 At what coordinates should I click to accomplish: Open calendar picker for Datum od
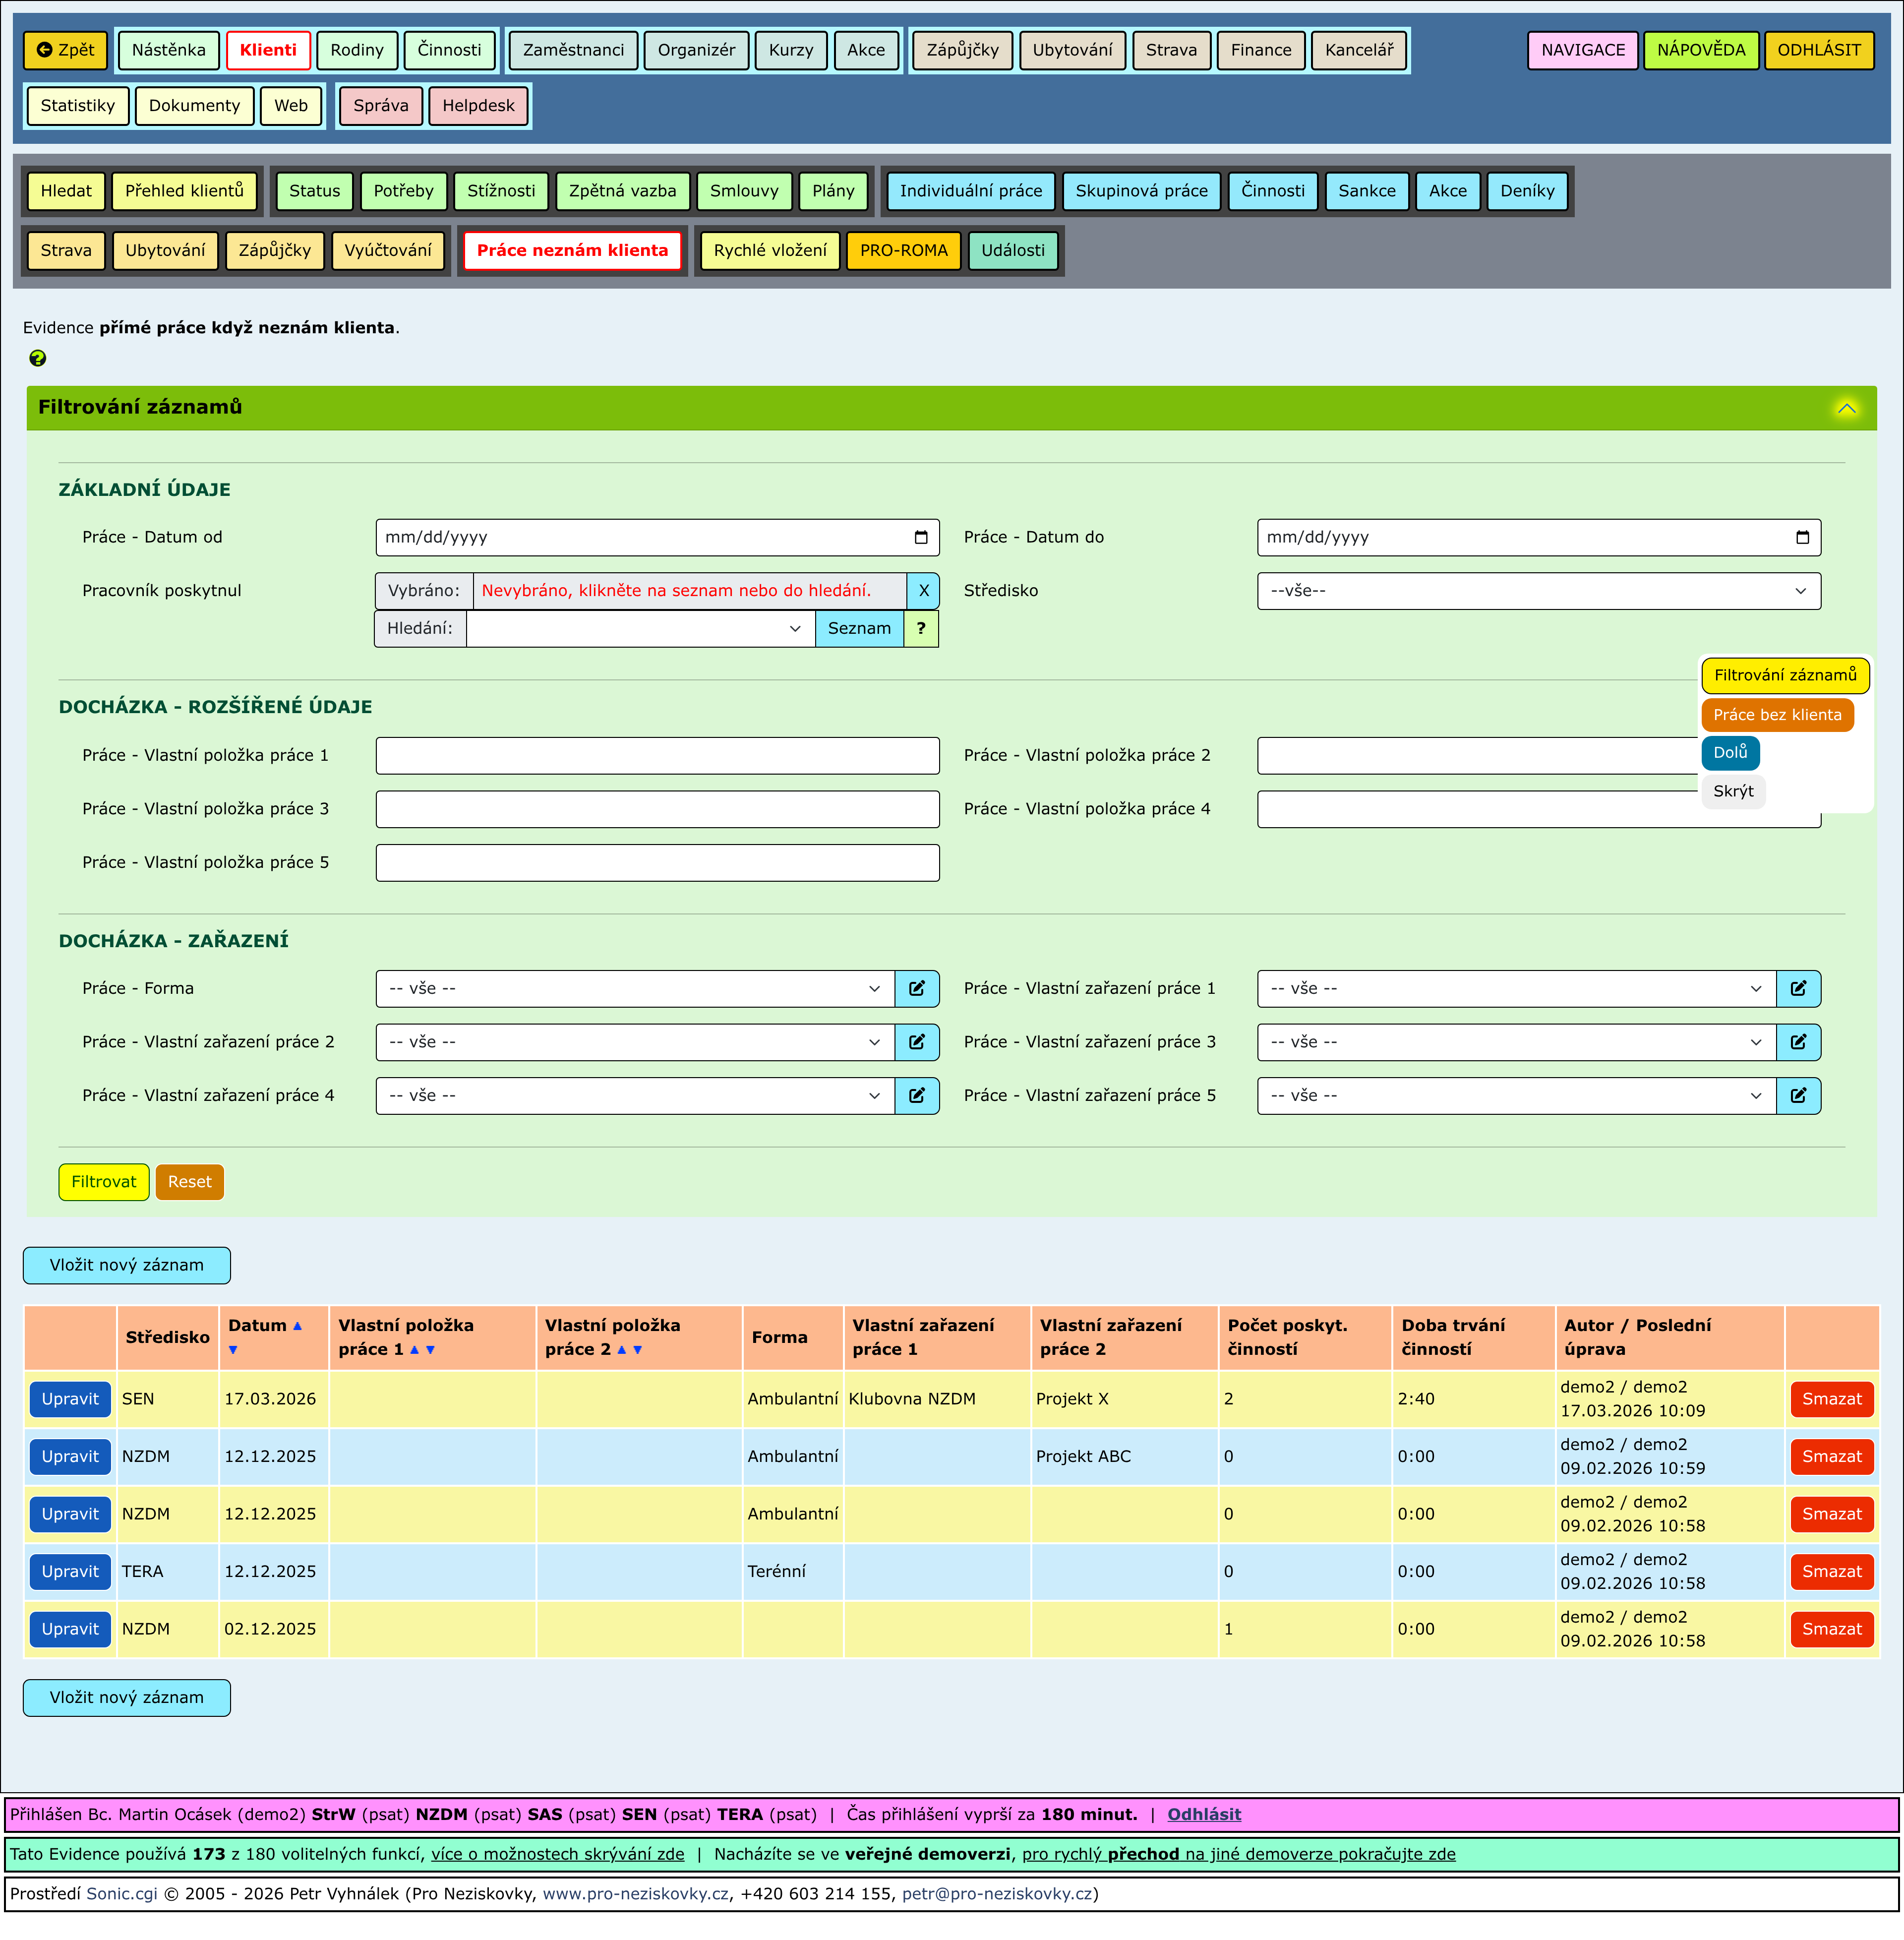(920, 537)
